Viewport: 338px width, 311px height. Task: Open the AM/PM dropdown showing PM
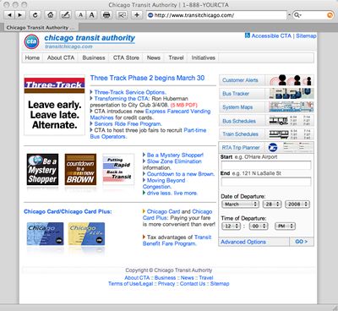tap(285, 226)
